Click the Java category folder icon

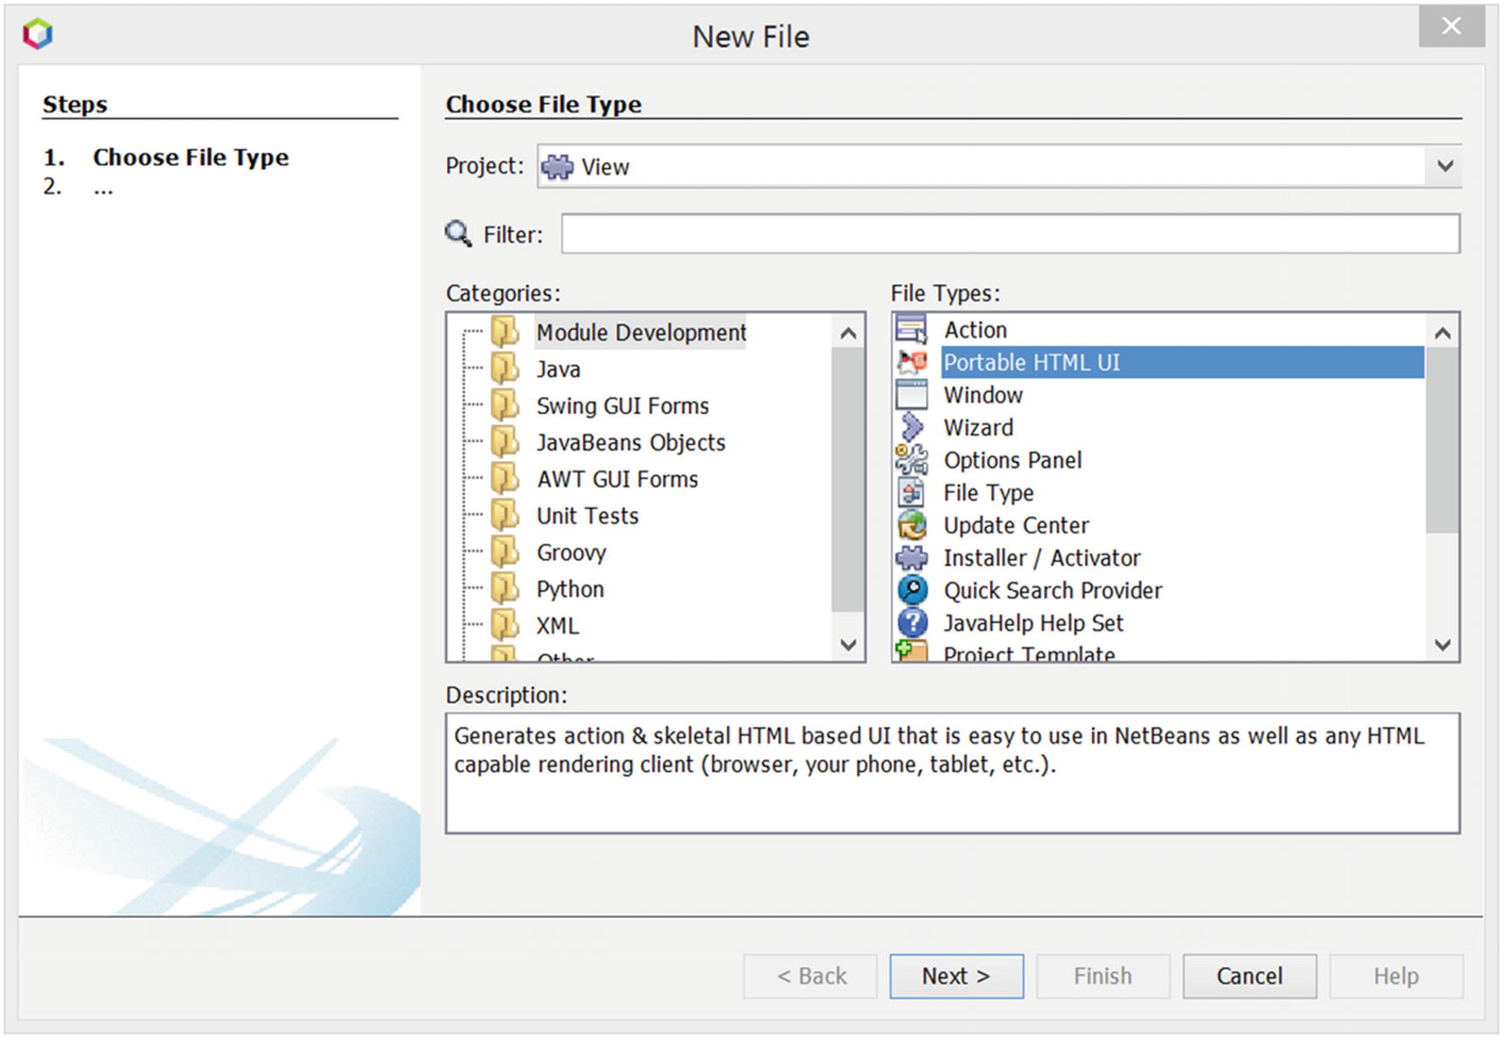pos(505,369)
